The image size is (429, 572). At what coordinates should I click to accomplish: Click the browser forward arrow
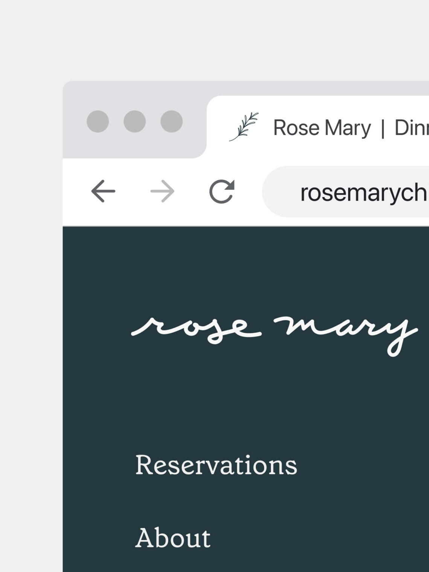162,191
